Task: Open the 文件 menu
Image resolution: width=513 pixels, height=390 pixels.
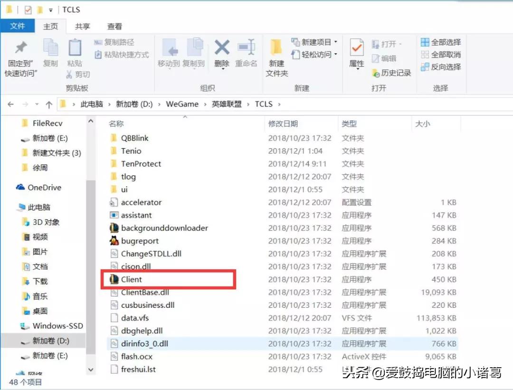Action: pyautogui.click(x=18, y=26)
